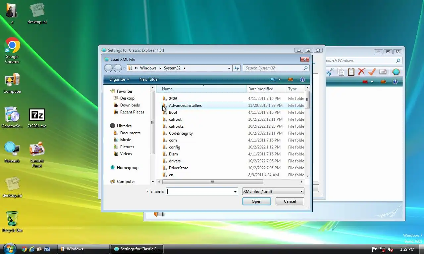Click the Windows Start orb
424x254 pixels.
pos(9,249)
